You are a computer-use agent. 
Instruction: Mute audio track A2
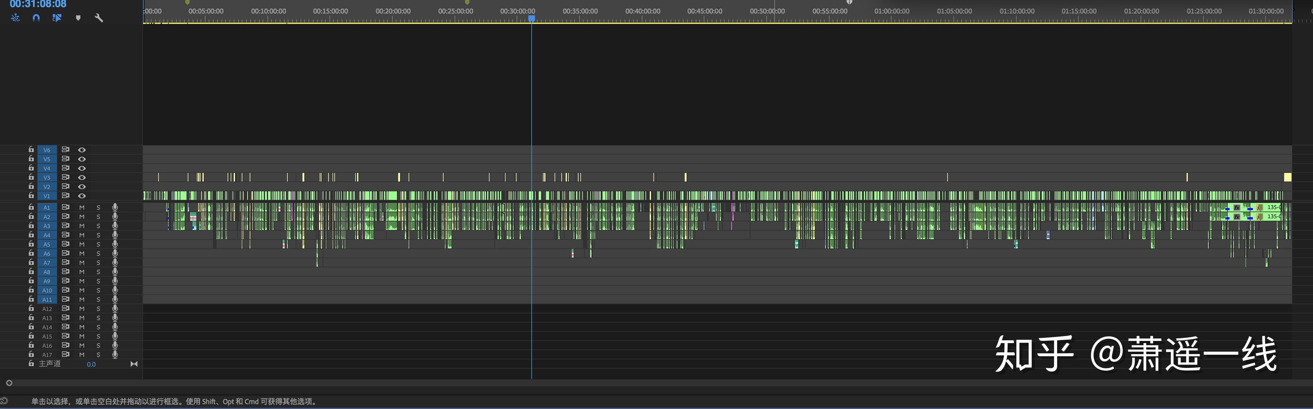click(81, 217)
